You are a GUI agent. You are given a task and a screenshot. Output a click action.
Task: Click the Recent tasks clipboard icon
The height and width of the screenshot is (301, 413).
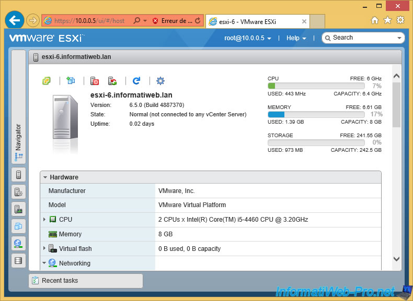coord(35,281)
